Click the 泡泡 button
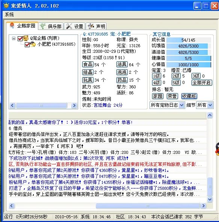Image resolution: width=219 pixels, height=222 pixels. tap(122, 72)
